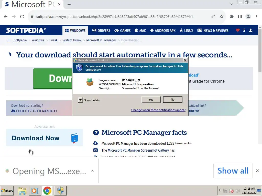This screenshot has height=196, width=262.
Task: Open Chrome's three-dot menu
Action: pos(256,17)
